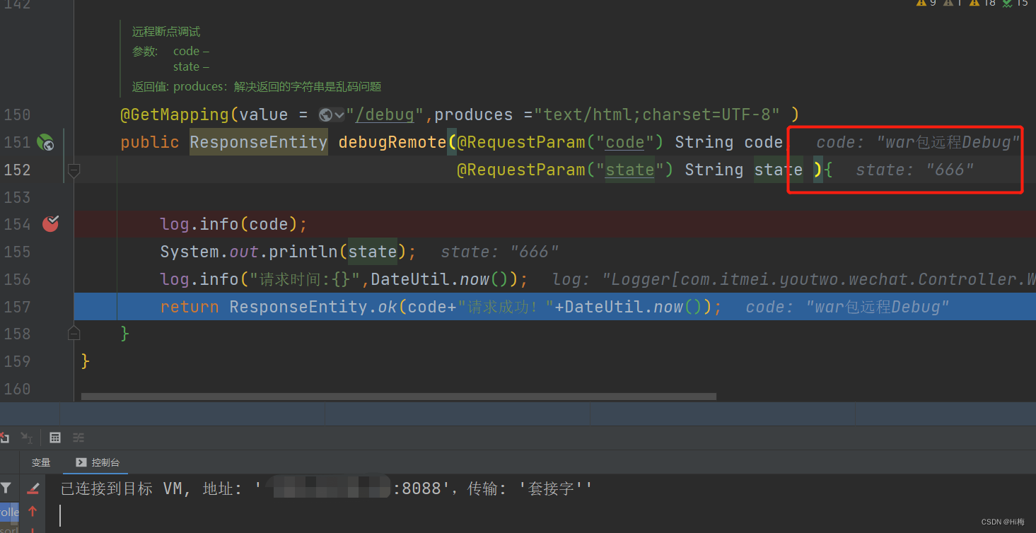Click the Evaluate Expression calculator icon
Viewport: 1036px width, 533px height.
[55, 438]
